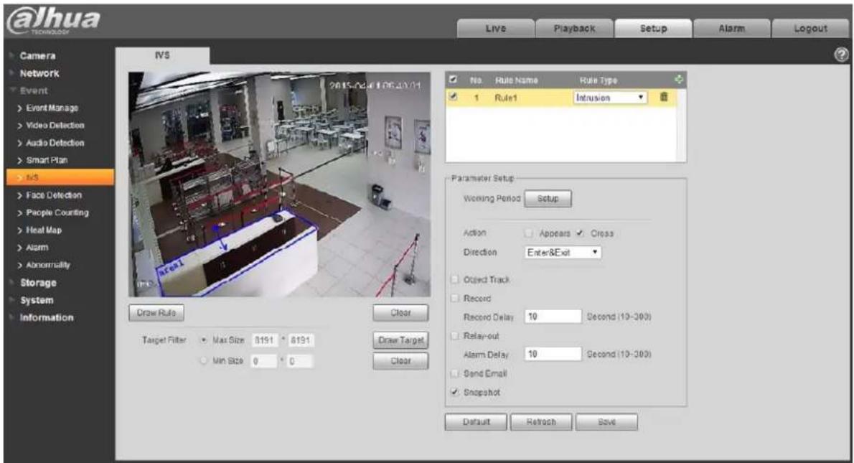Image resolution: width=854 pixels, height=463 pixels.
Task: Untick the Snapshot checkbox
Action: (x=455, y=392)
